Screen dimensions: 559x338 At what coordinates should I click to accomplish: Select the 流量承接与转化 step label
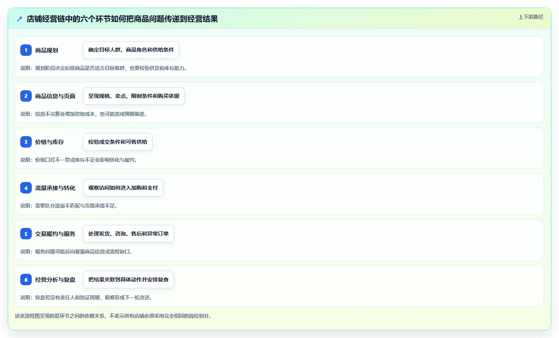tap(55, 188)
